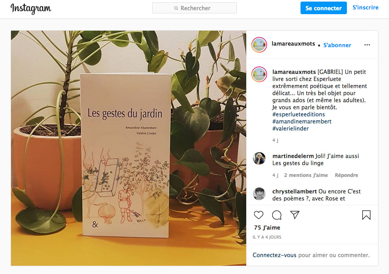
Task: Open the martinedelerm profile picture
Action: click(259, 158)
